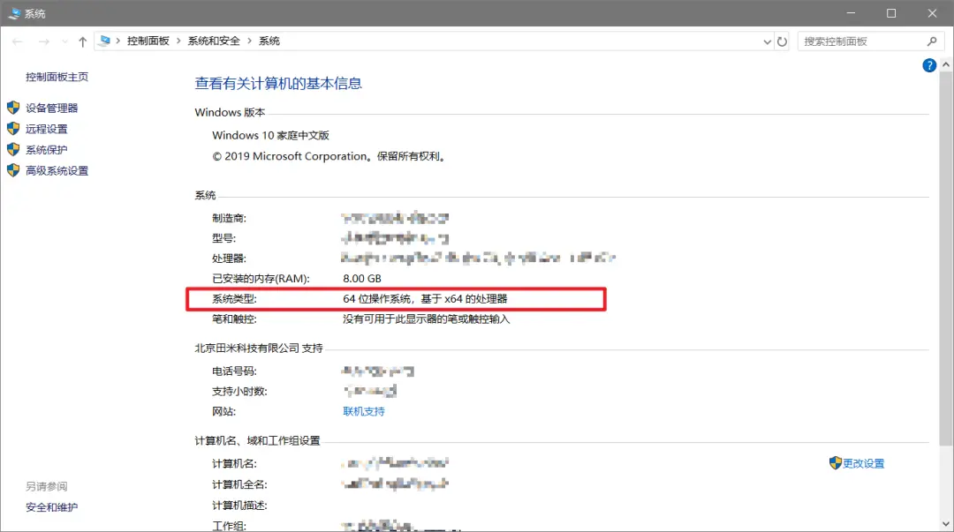Image resolution: width=954 pixels, height=532 pixels.
Task: Click the shield icon beside 更改设置
Action: coord(835,463)
